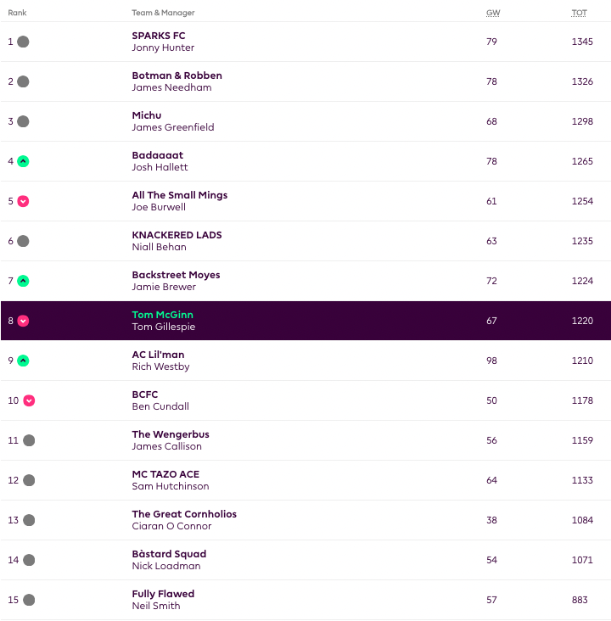Select the highlighted Tom McGinn team name

163,315
